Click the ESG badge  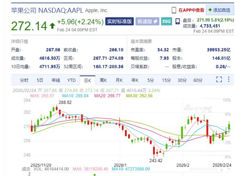point(166,21)
